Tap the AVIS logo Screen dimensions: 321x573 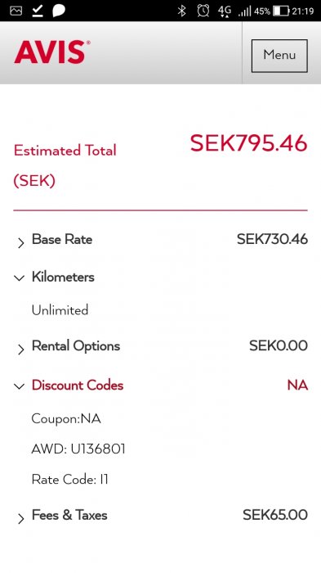51,52
